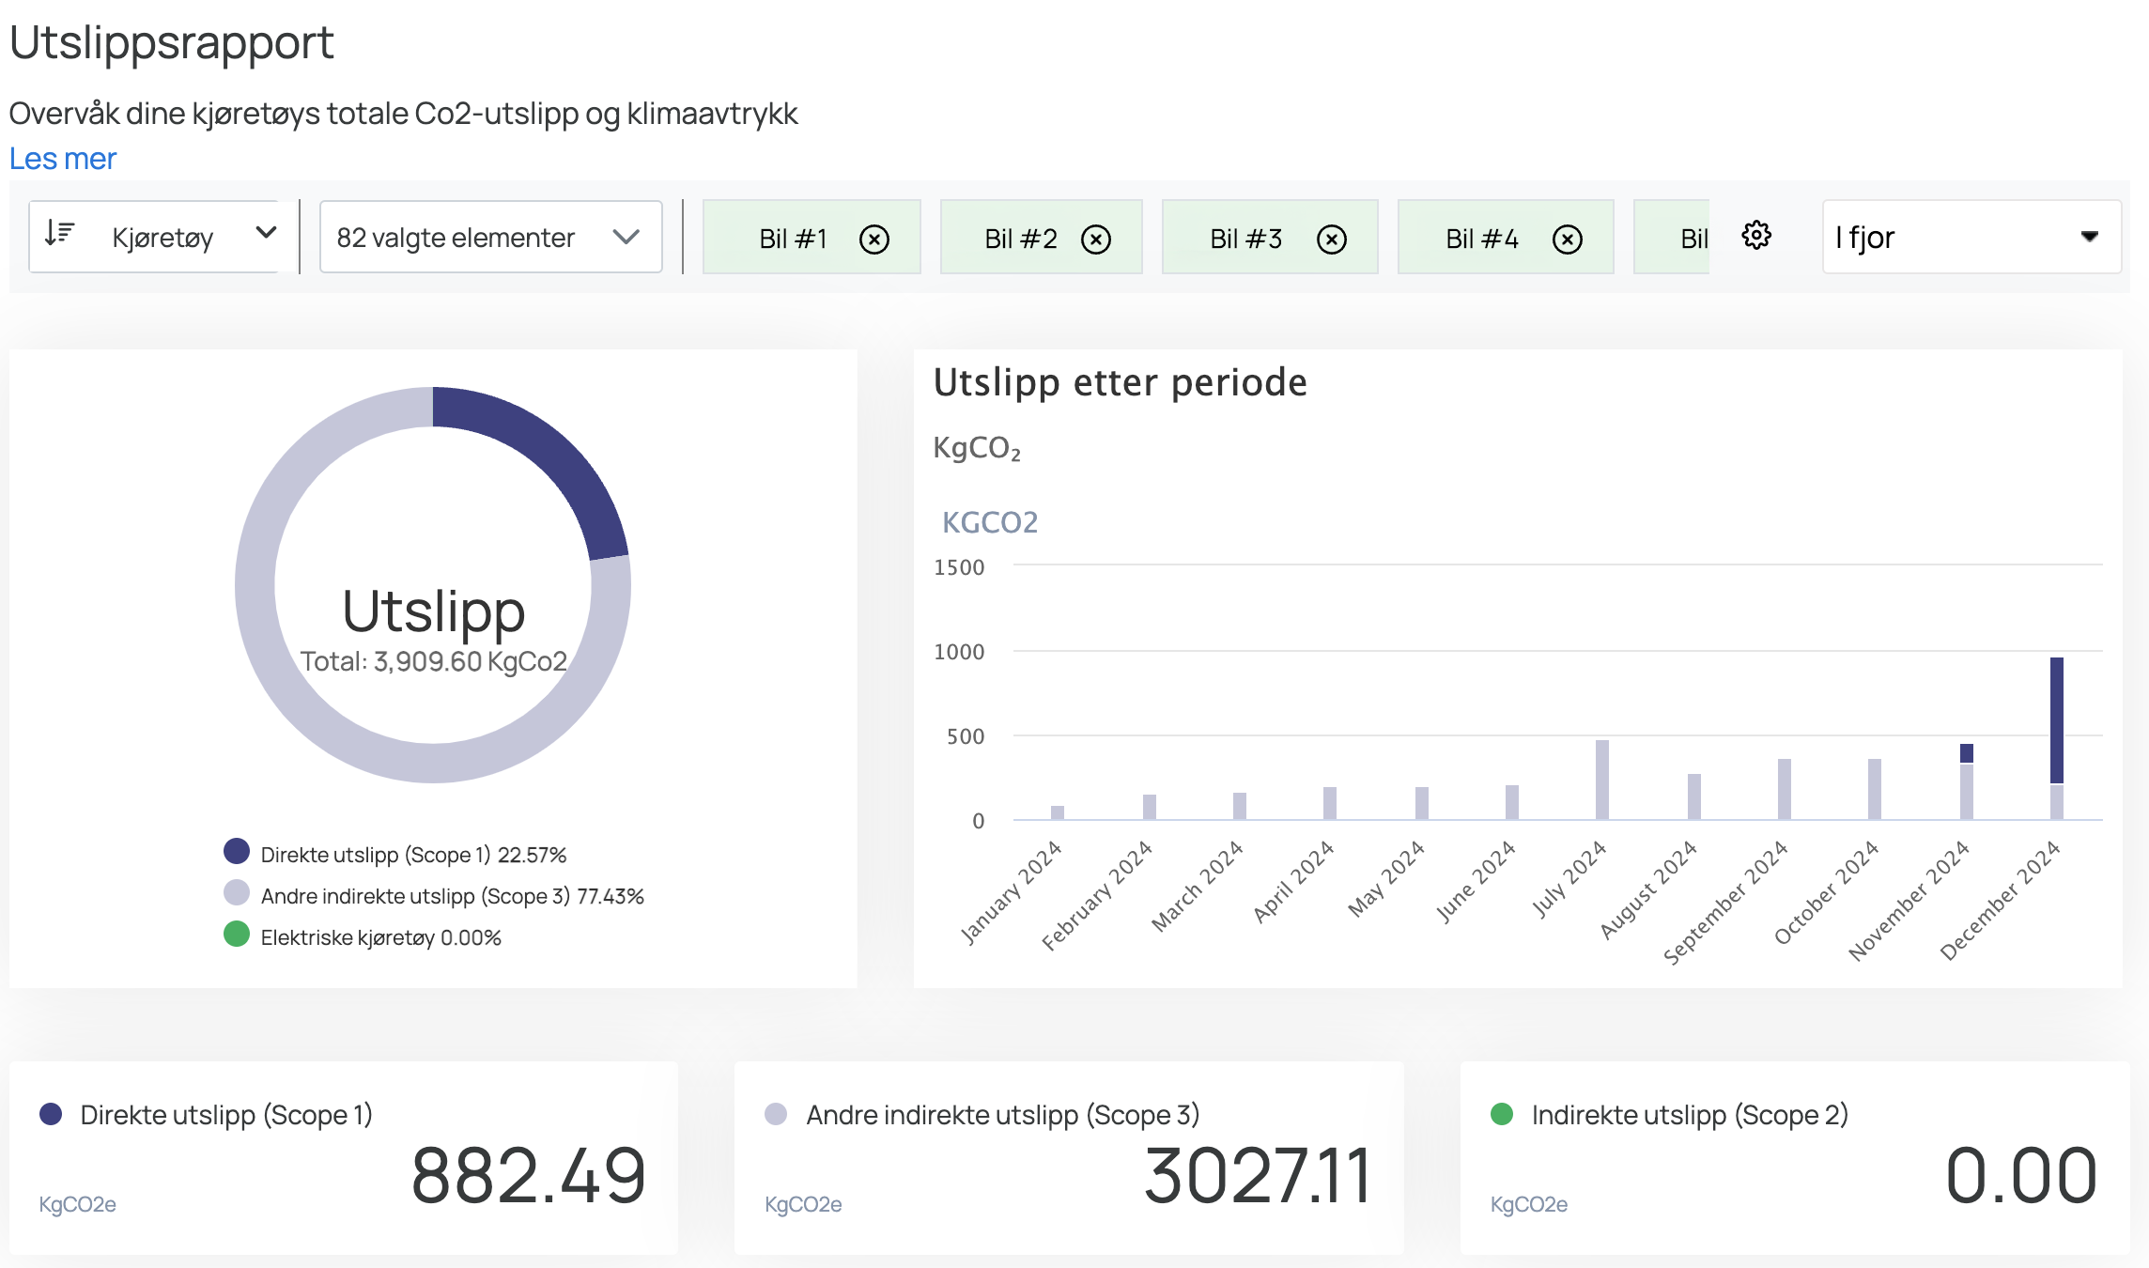The width and height of the screenshot is (2149, 1268).
Task: Click the May 2024 bar
Action: (1422, 803)
